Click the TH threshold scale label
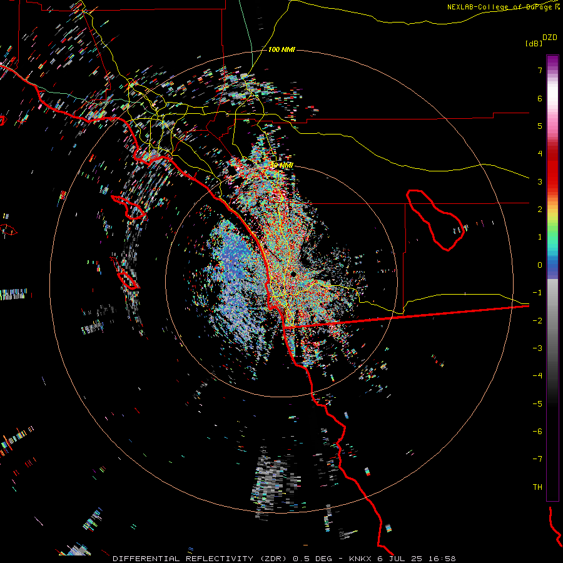The height and width of the screenshot is (563, 563). tap(537, 487)
